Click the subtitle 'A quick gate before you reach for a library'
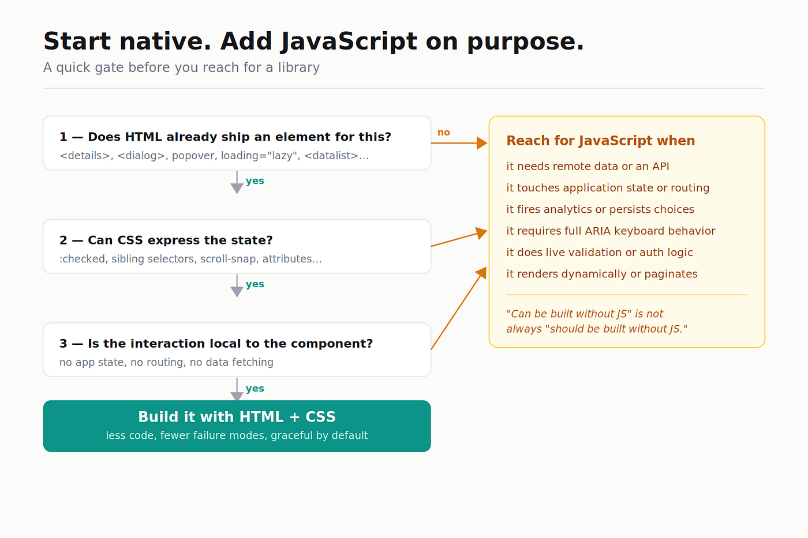This screenshot has width=808, height=538. click(181, 67)
